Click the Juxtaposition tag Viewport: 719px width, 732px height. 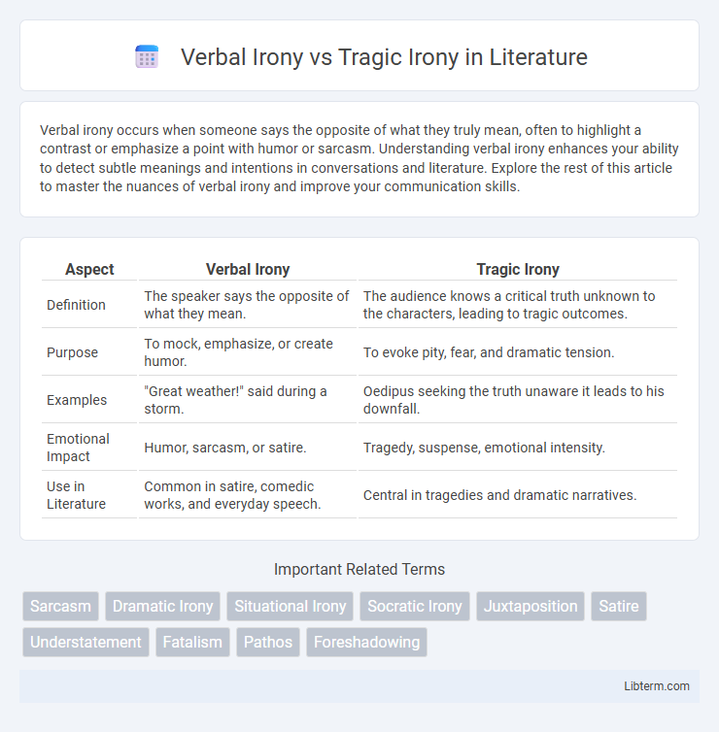pos(531,606)
